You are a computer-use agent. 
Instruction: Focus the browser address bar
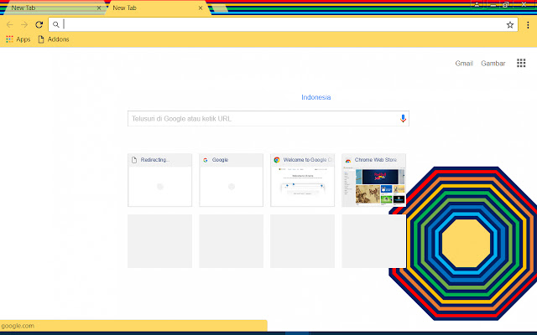click(277, 25)
